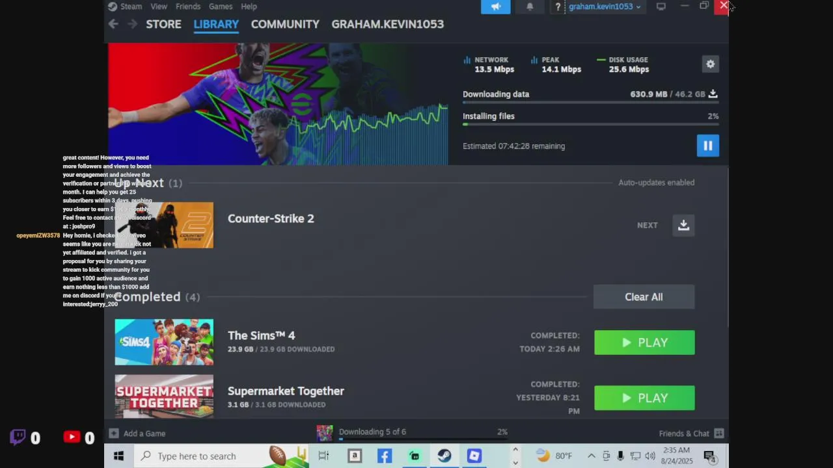The width and height of the screenshot is (833, 468).
Task: Click NETWORK 13.5 Mbps stat
Action: [489, 64]
